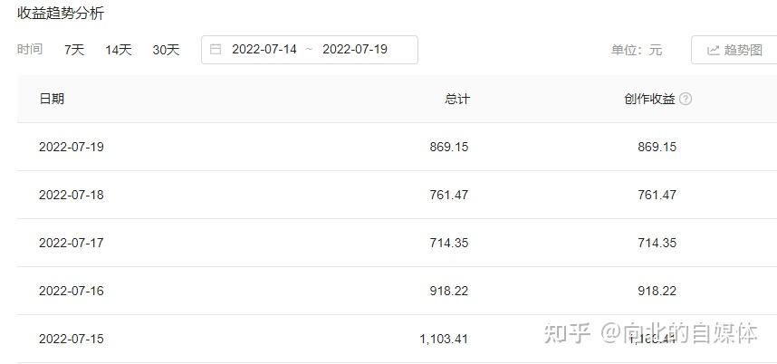Select the 2022-07-18 date row
The height and width of the screenshot is (364, 777).
[72, 195]
